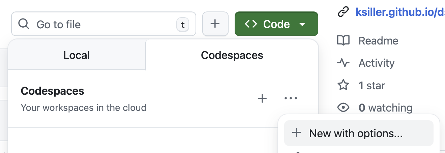Click the angle-brackets icon on Code button

[x=251, y=24]
